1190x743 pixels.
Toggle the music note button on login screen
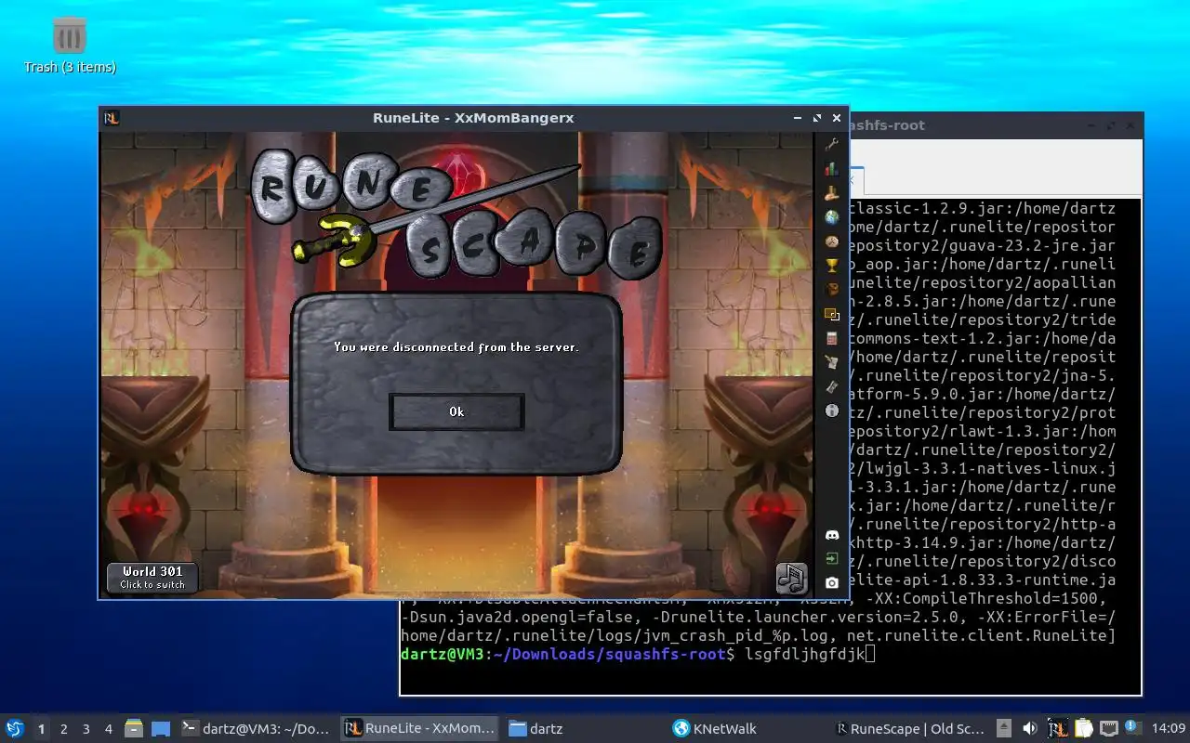click(x=791, y=579)
